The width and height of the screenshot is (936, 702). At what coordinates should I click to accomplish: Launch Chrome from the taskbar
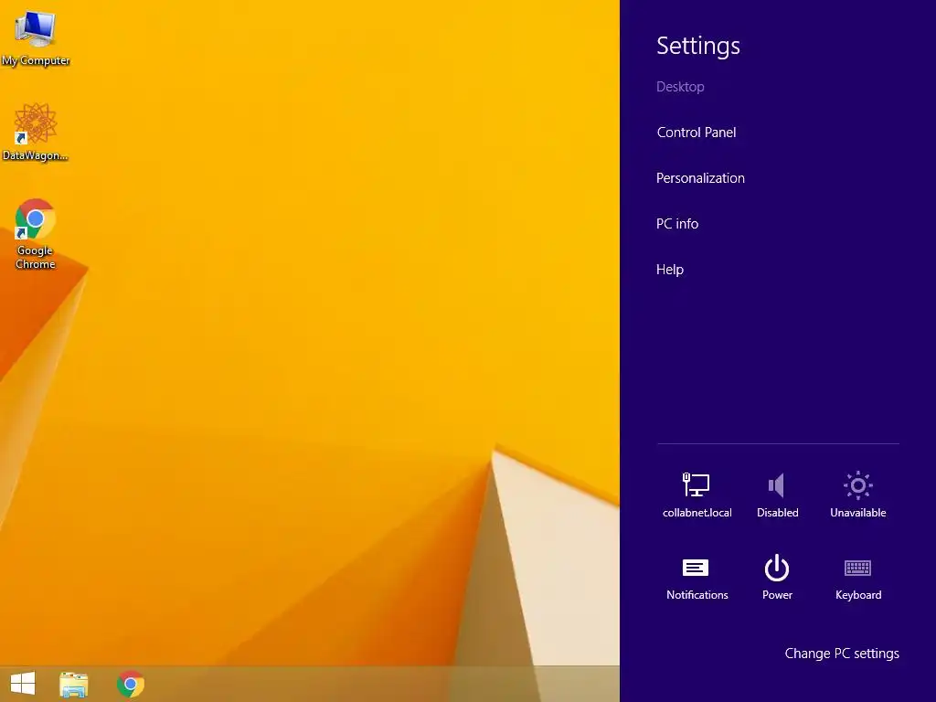coord(130,684)
